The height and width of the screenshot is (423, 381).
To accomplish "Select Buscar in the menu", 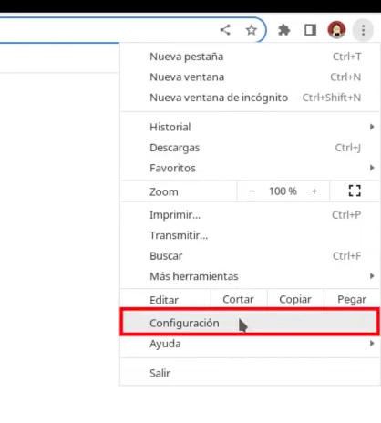I will [250, 256].
